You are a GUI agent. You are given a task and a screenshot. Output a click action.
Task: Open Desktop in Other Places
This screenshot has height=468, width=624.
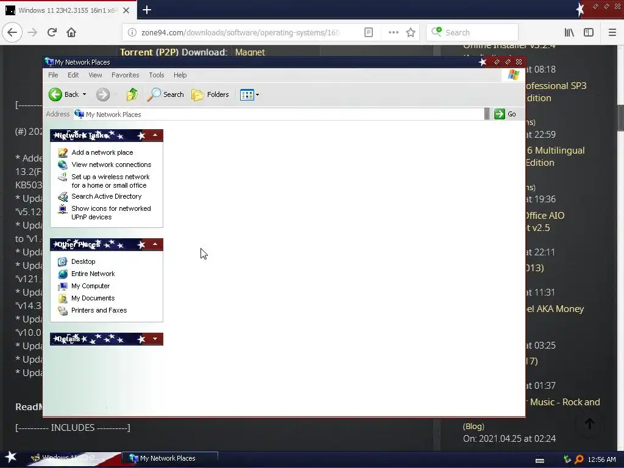coord(83,261)
